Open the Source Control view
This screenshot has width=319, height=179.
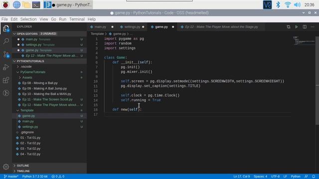6,54
